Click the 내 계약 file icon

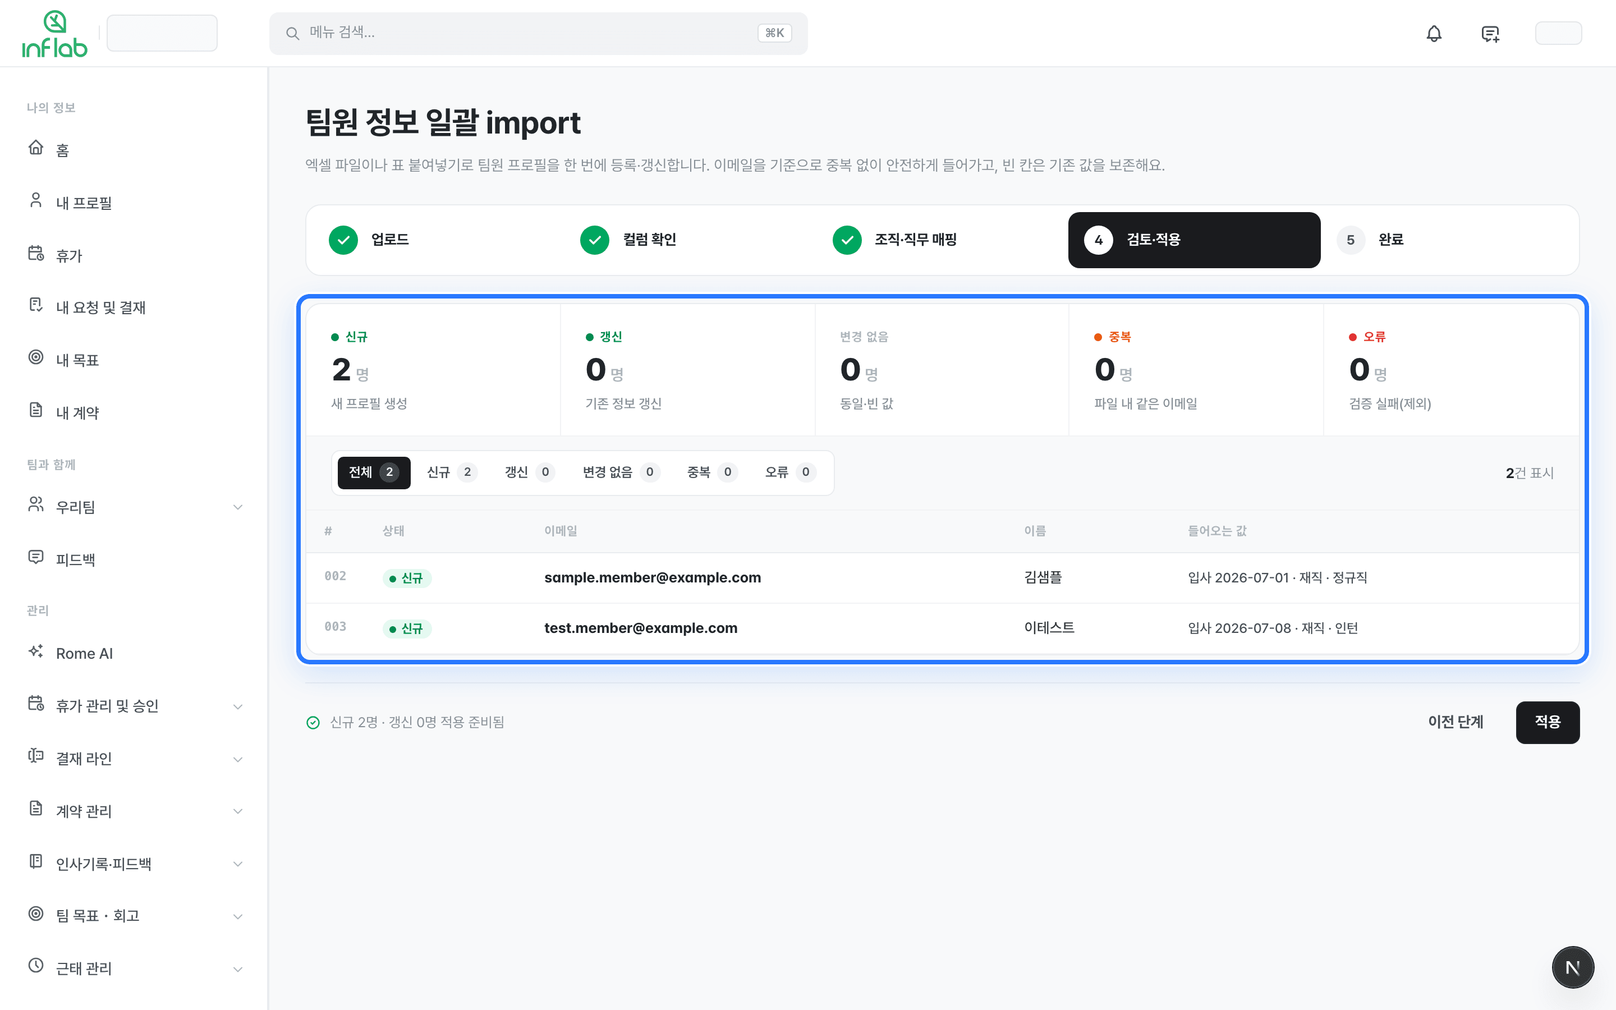(36, 410)
